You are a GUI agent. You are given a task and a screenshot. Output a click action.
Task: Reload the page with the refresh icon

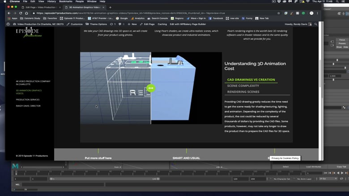pyautogui.click(x=21, y=13)
